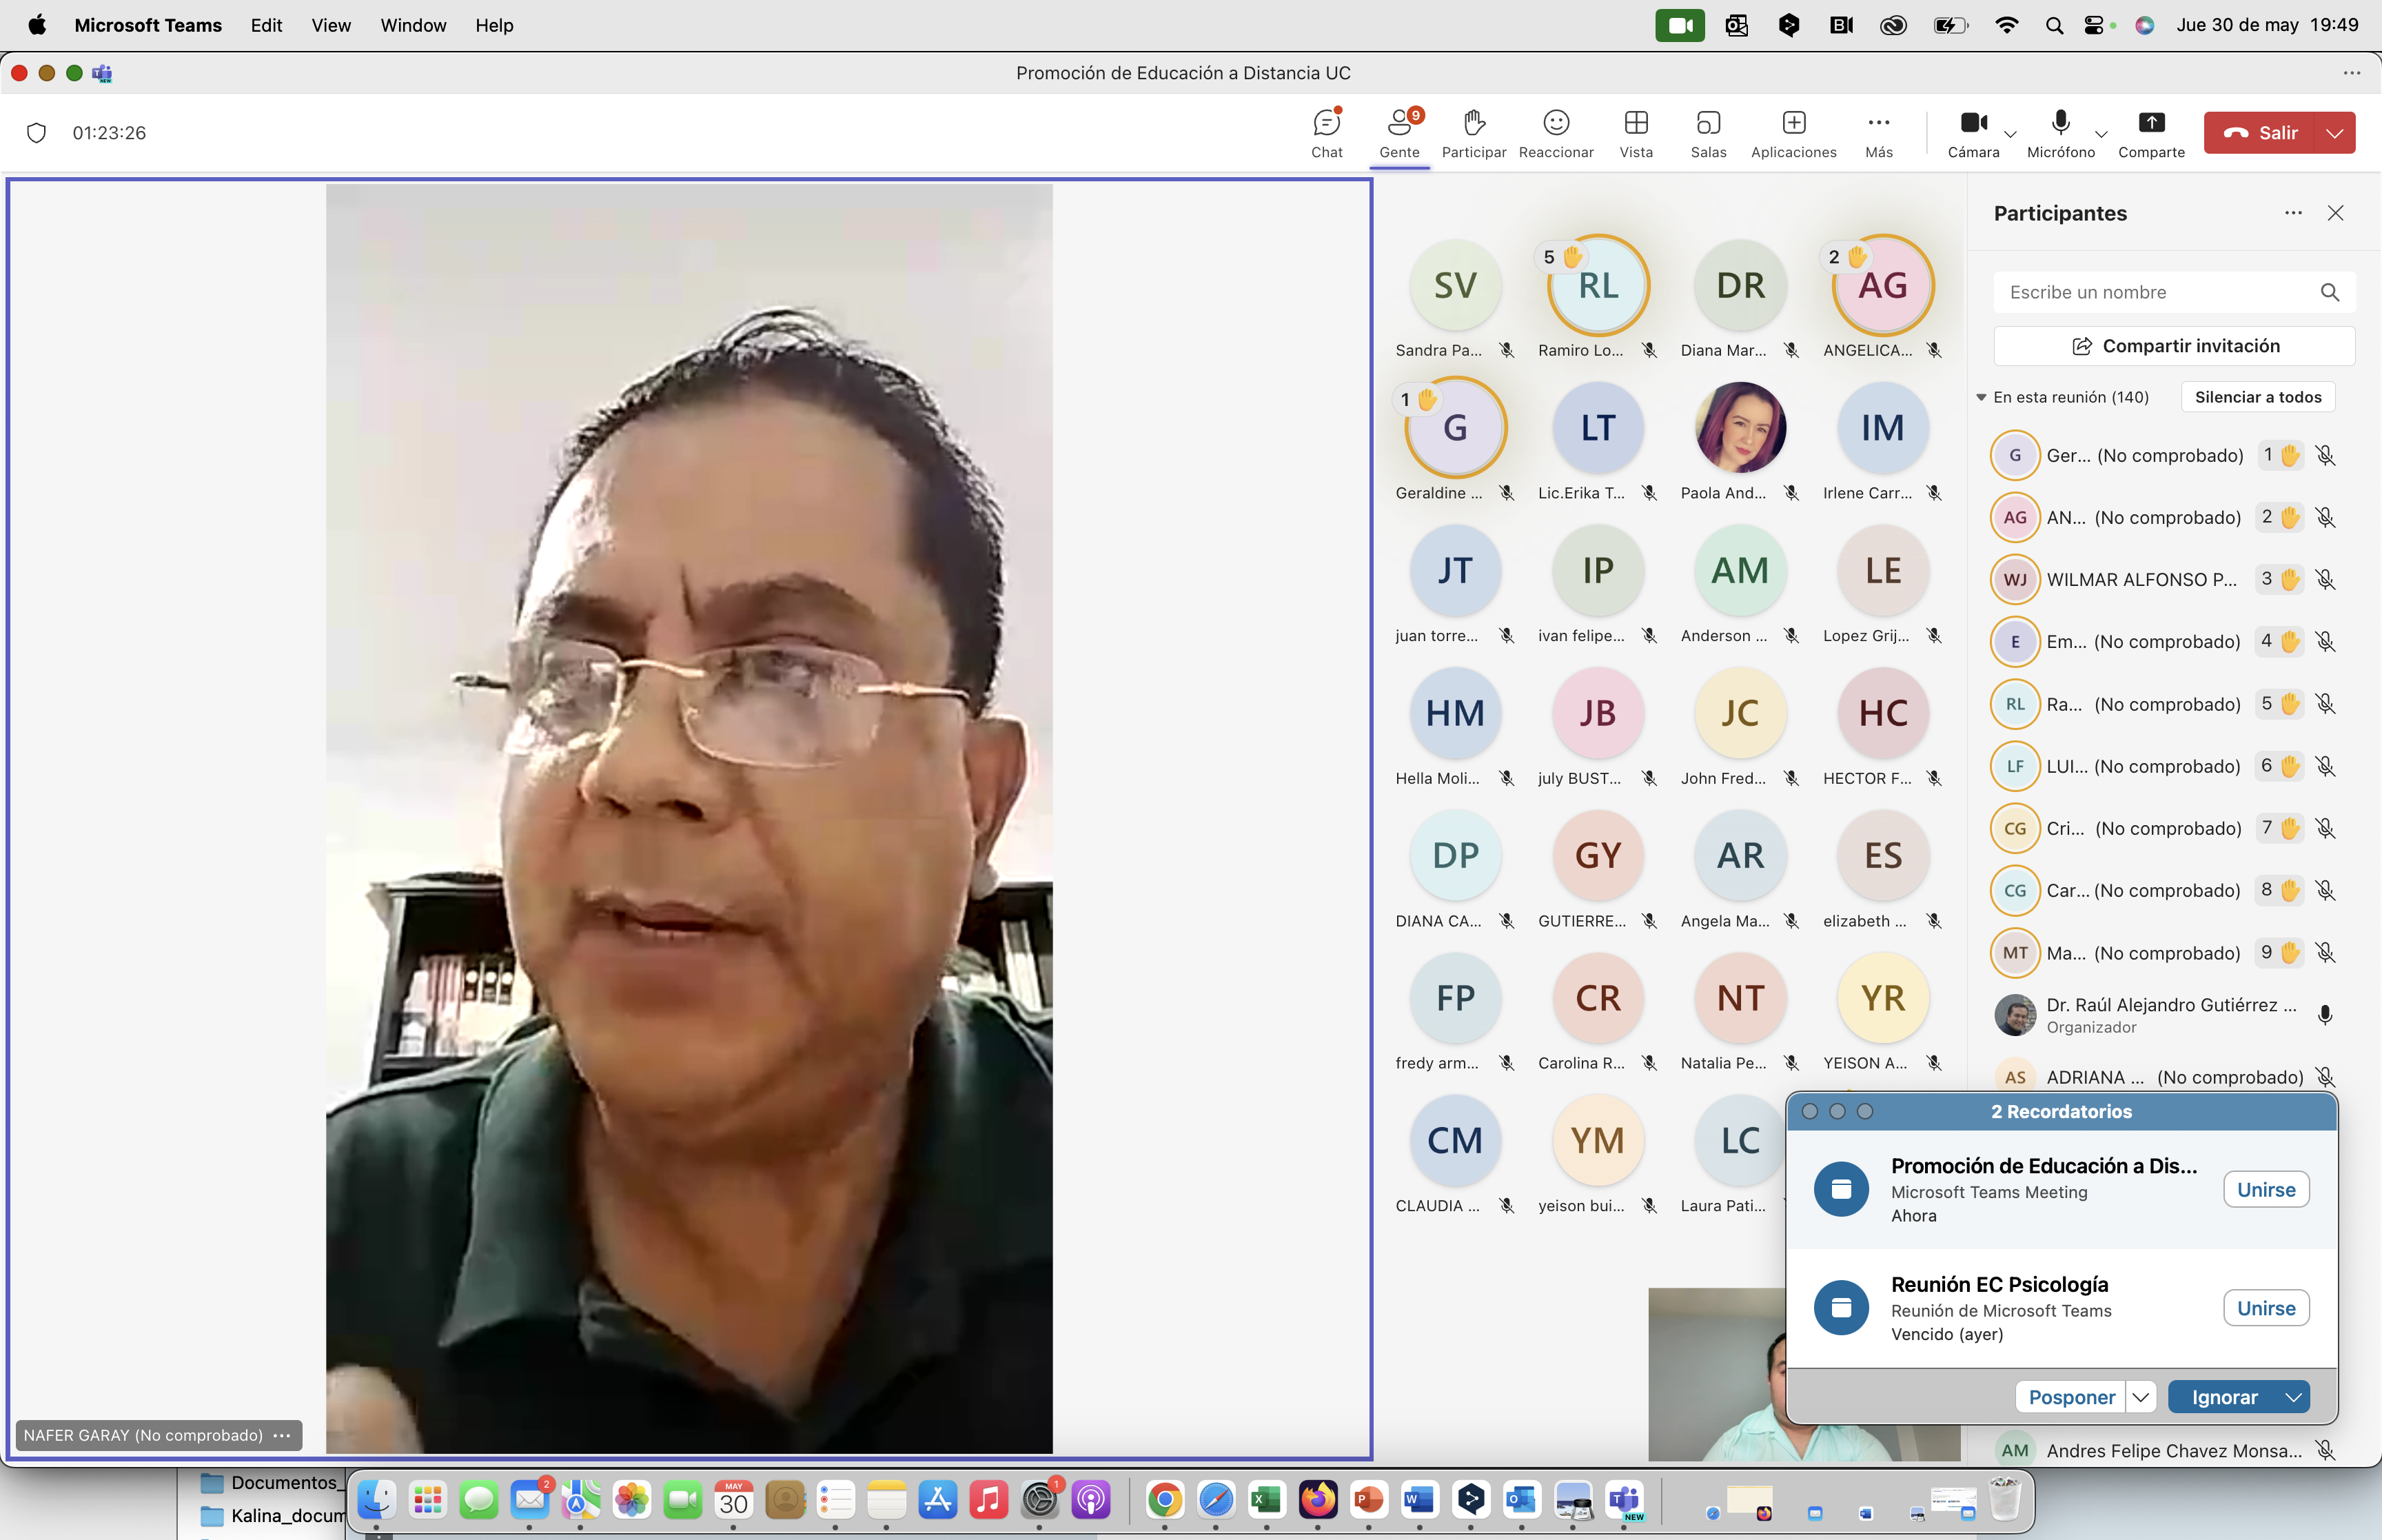This screenshot has height=1540, width=2382.
Task: Click menu bar date and time
Action: (x=2267, y=25)
